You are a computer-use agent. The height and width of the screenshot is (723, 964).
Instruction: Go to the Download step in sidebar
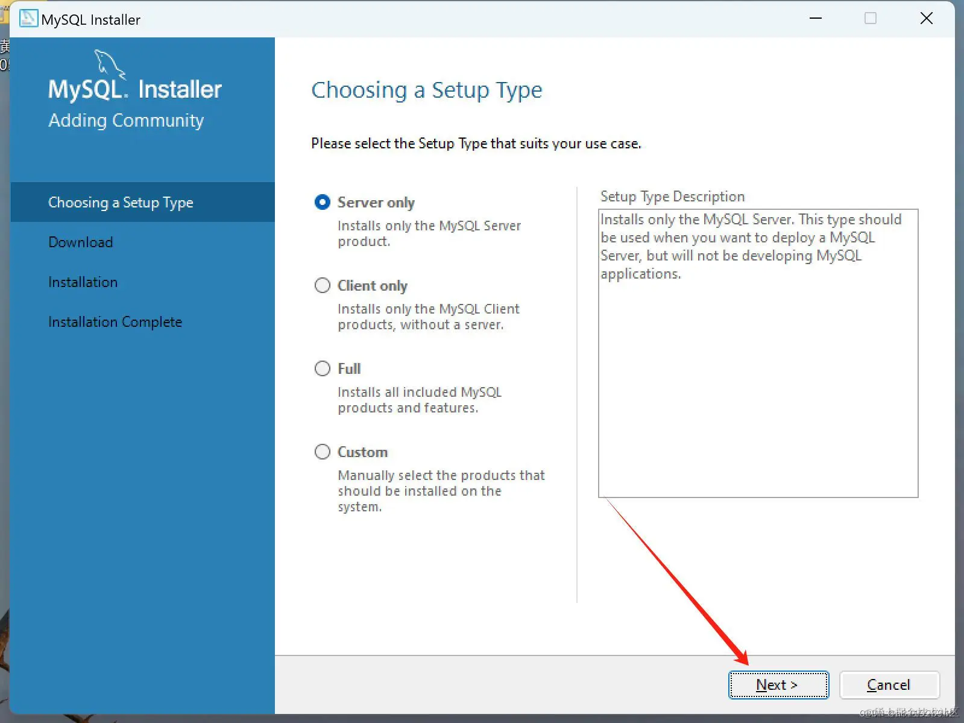click(81, 242)
